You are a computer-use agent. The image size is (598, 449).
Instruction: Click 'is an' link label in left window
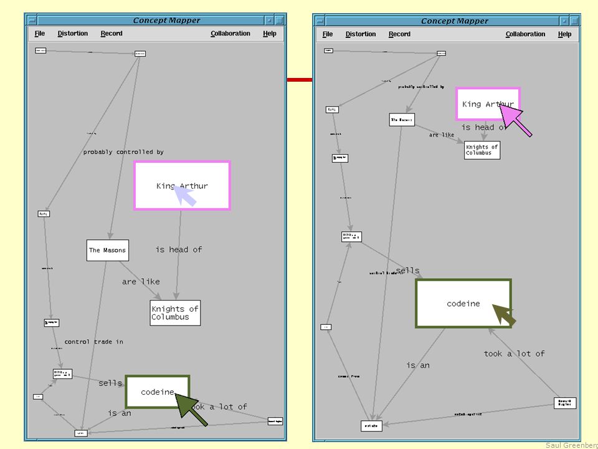120,413
